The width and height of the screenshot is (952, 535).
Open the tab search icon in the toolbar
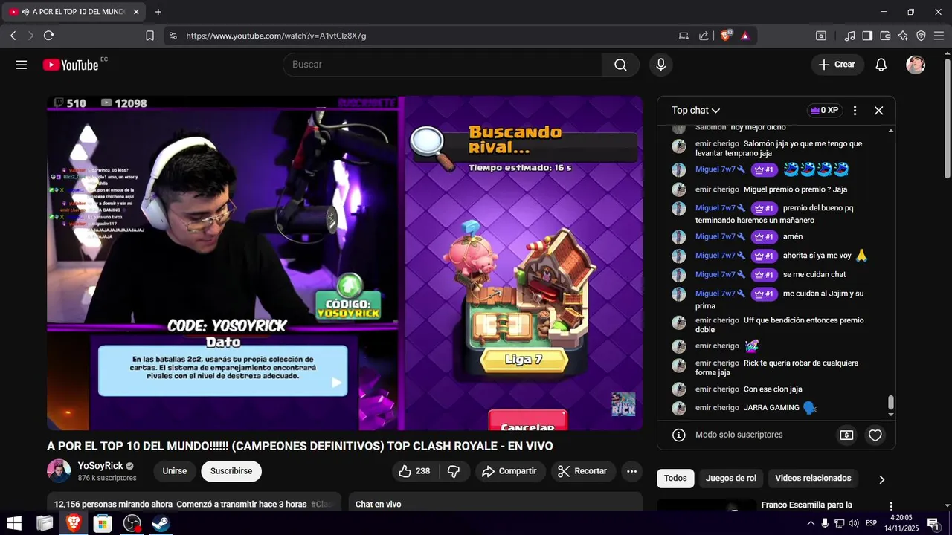(x=821, y=36)
